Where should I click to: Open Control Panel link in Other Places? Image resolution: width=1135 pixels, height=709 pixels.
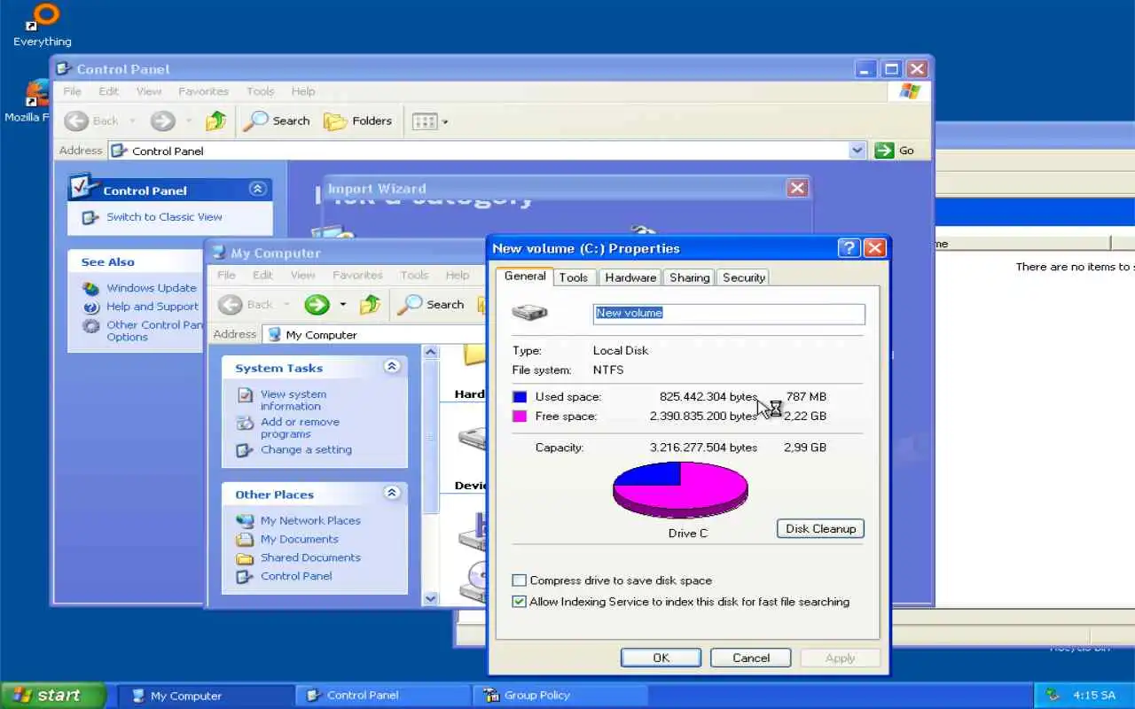tap(296, 576)
